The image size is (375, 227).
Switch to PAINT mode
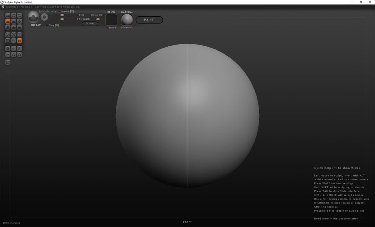point(149,20)
